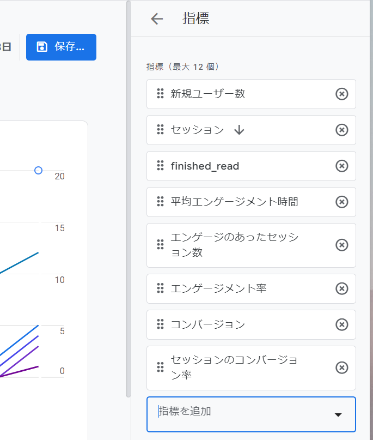This screenshot has height=440, width=373.
Task: Click drag handle of 平均エンゲージメント時間
Action: [160, 202]
